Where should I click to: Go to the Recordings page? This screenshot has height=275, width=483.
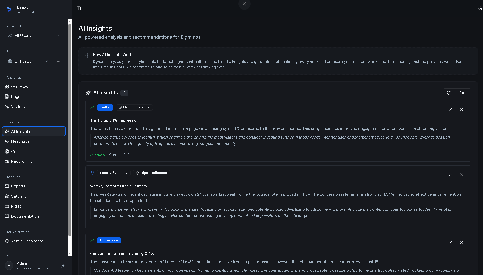point(21,161)
